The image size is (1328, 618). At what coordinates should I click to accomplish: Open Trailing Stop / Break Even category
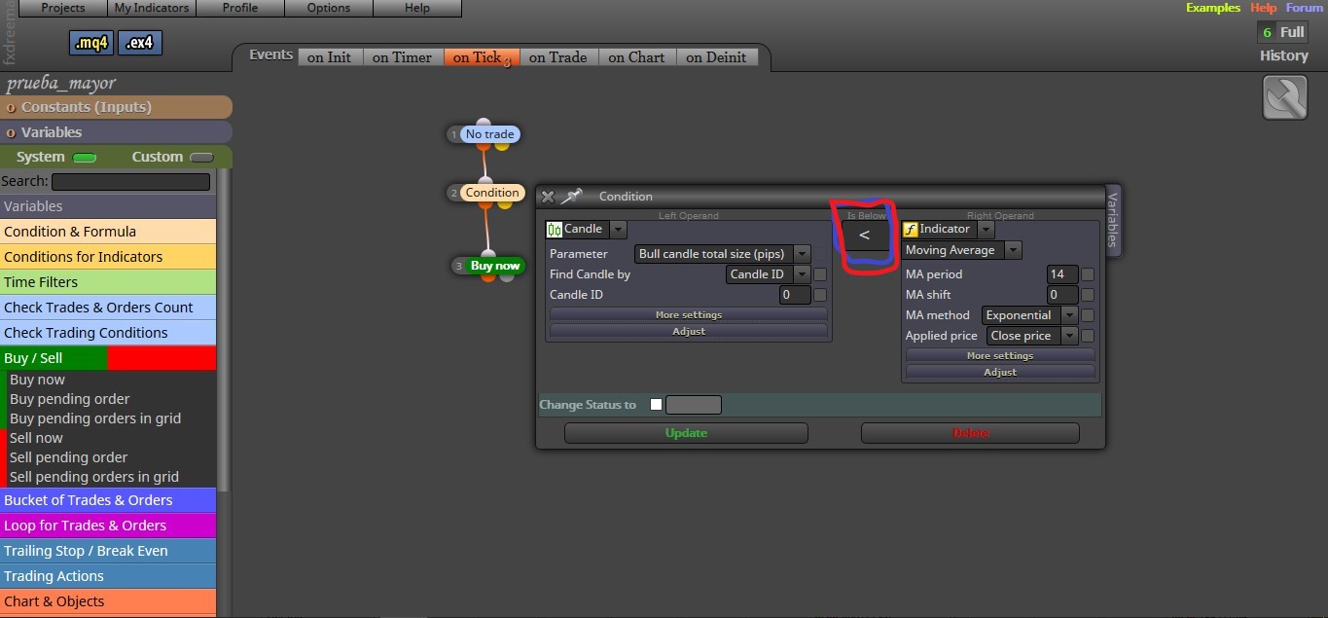click(x=108, y=551)
